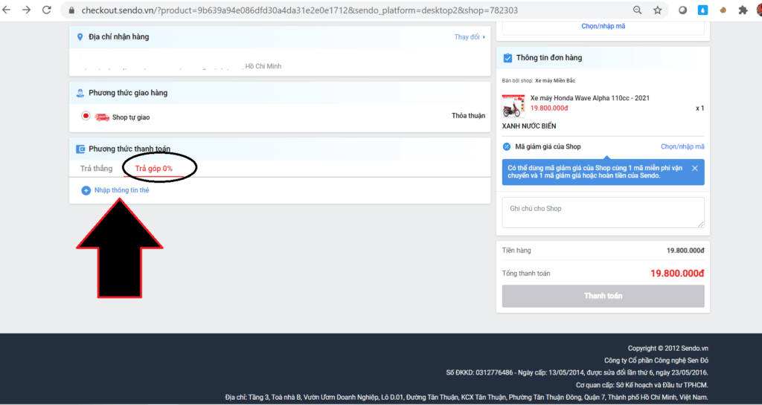Click the arrow next to Thay đổi
Image resolution: width=762 pixels, height=405 pixels.
coord(484,37)
